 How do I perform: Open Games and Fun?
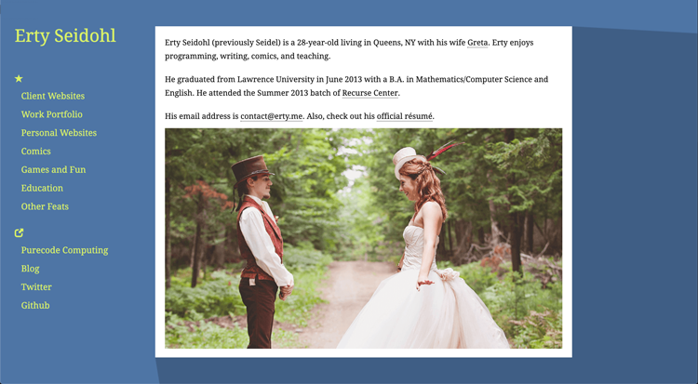tap(53, 169)
